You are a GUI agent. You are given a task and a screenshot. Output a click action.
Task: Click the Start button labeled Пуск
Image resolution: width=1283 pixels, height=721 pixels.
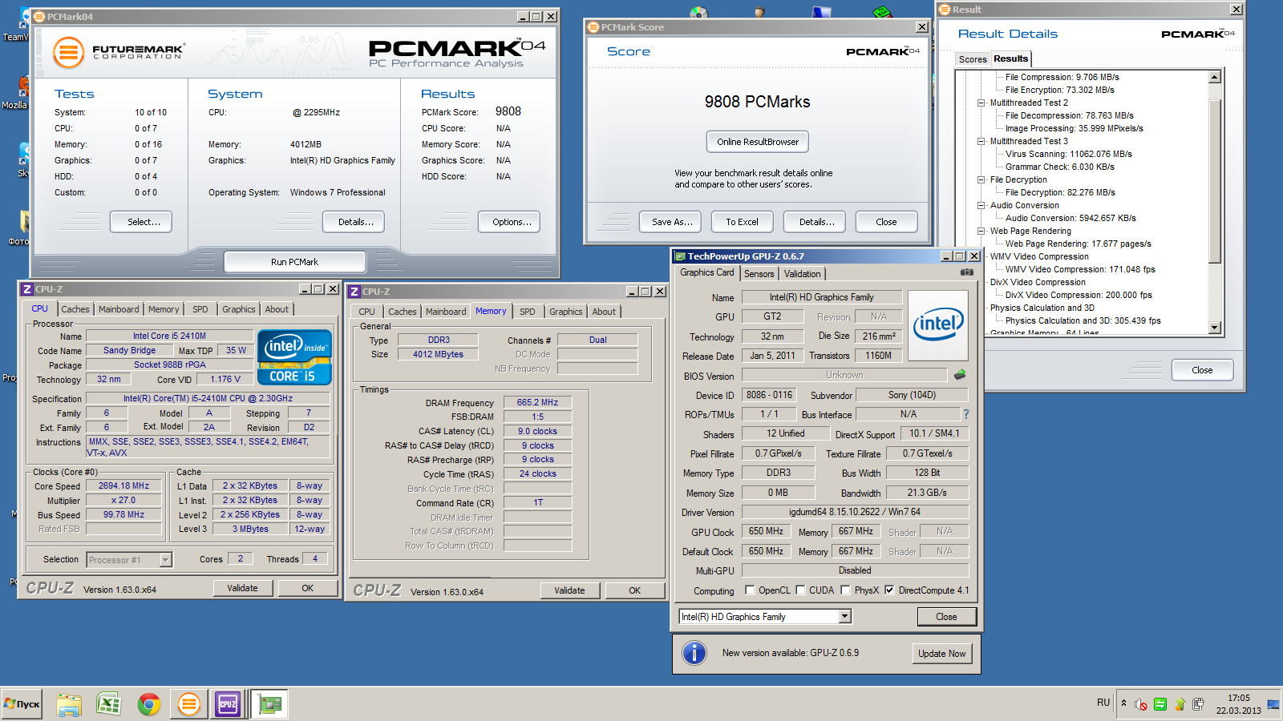point(22,704)
